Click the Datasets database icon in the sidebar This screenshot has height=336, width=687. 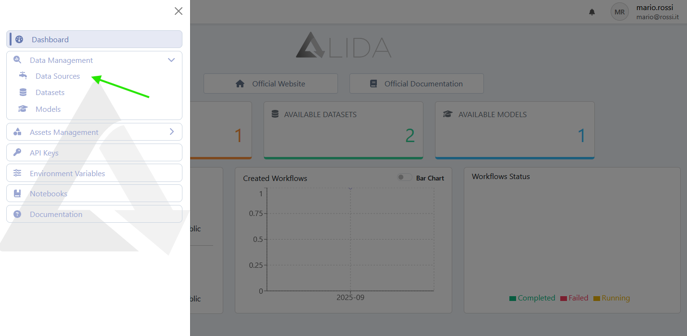23,92
